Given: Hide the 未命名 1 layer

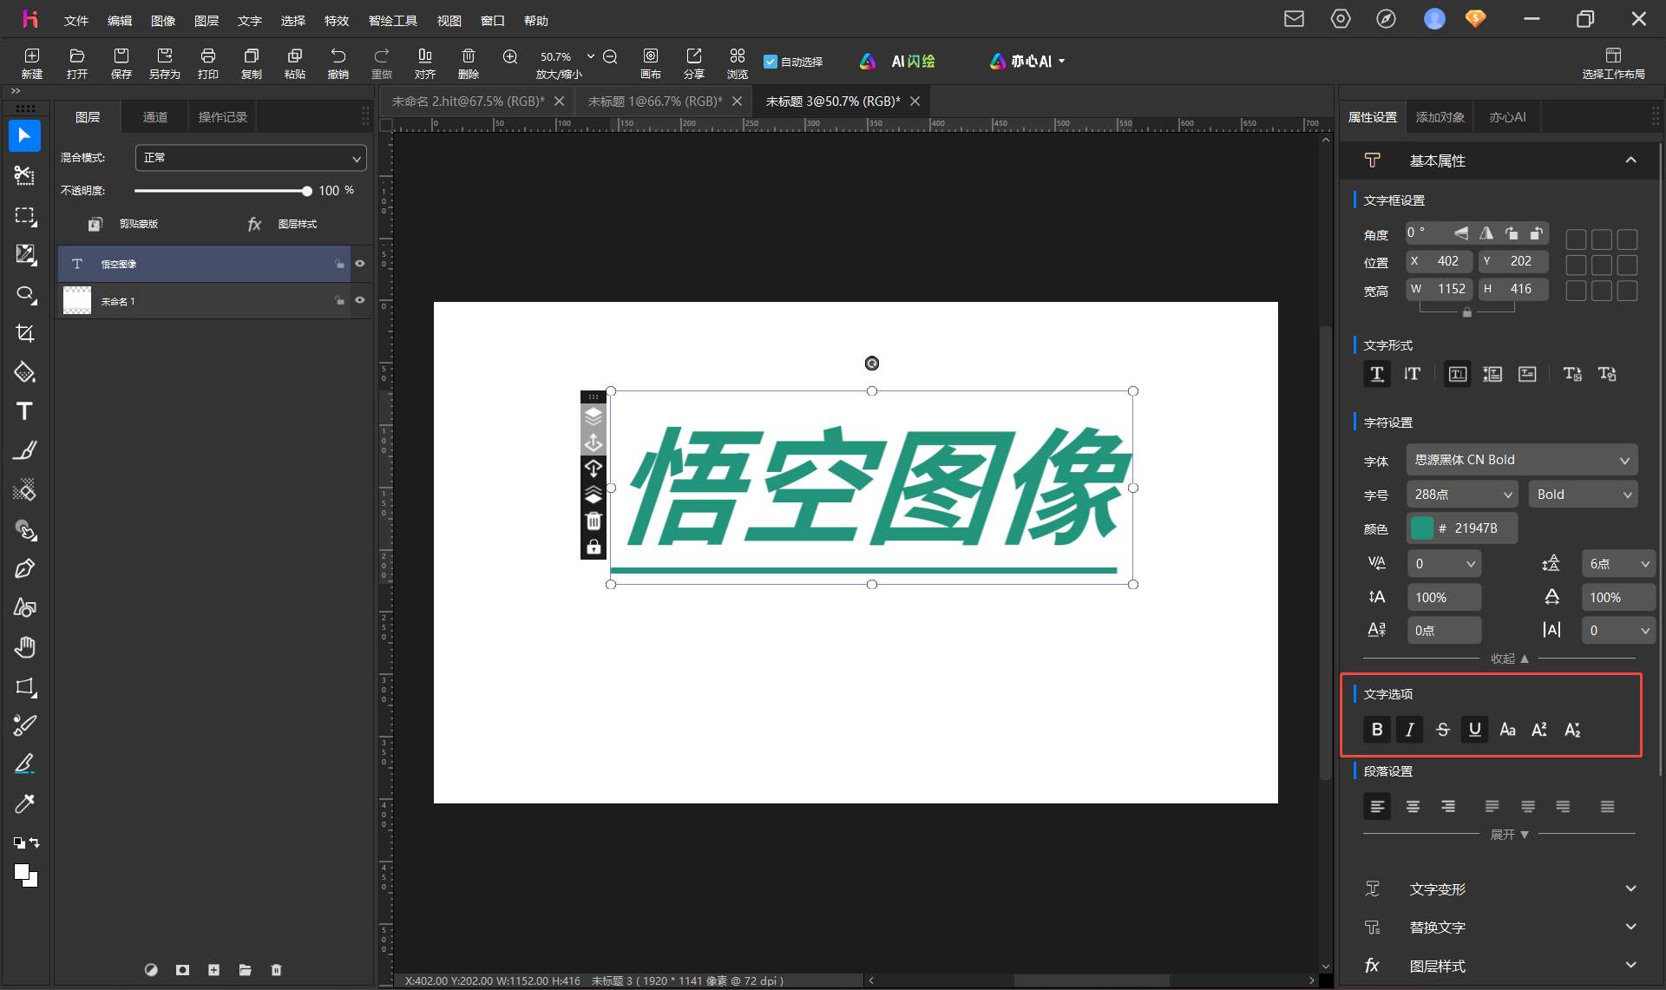Looking at the screenshot, I should tap(360, 300).
